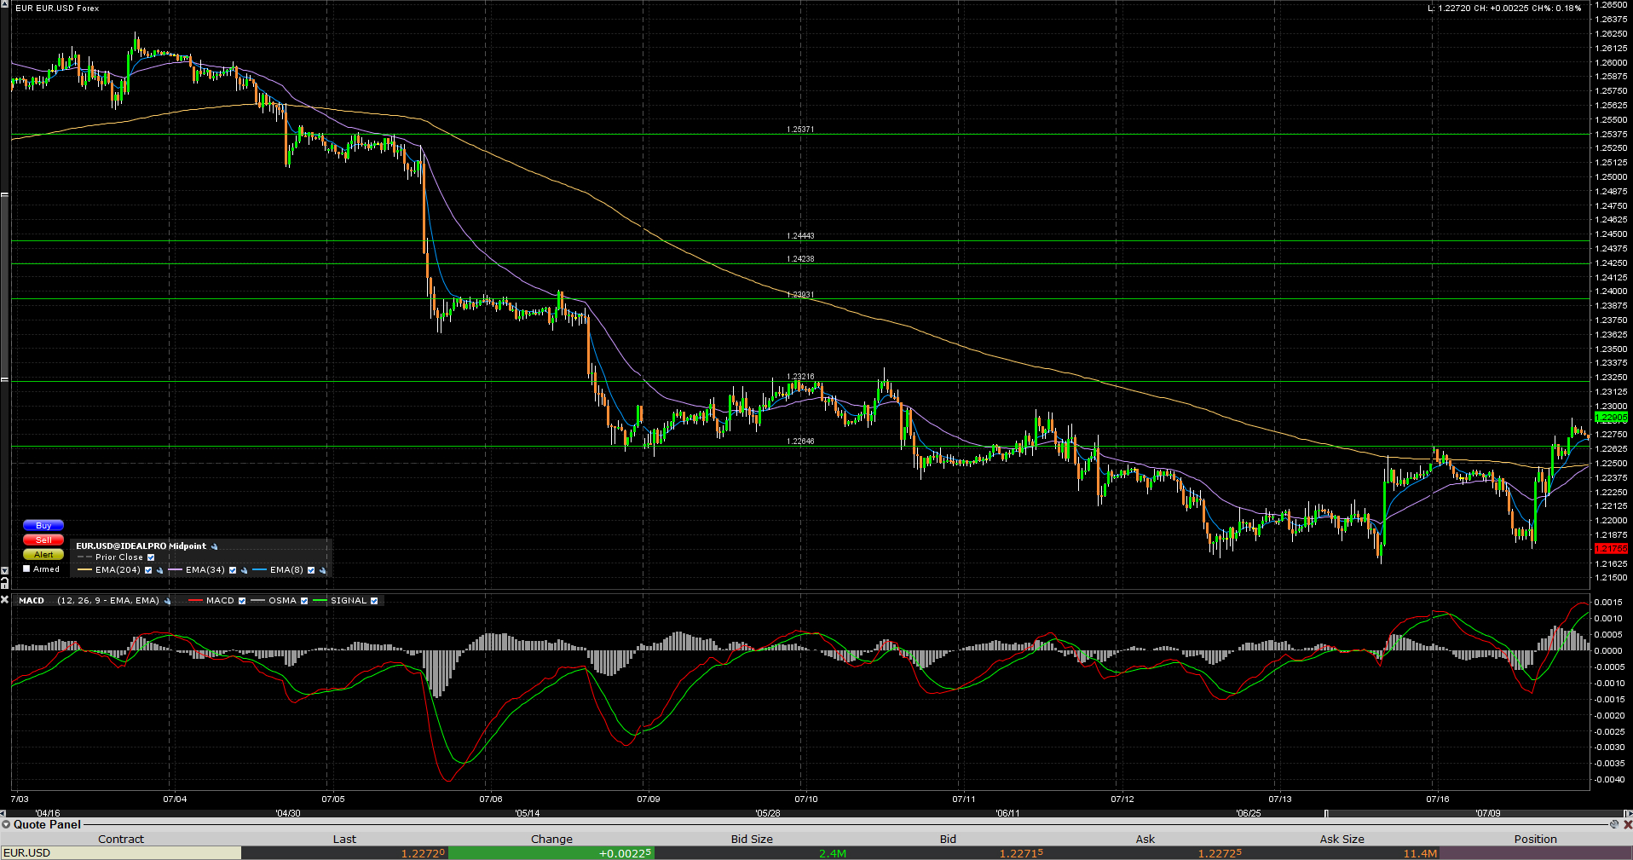
Task: Hide the EMA(34) line via checkbox
Action: [x=233, y=570]
